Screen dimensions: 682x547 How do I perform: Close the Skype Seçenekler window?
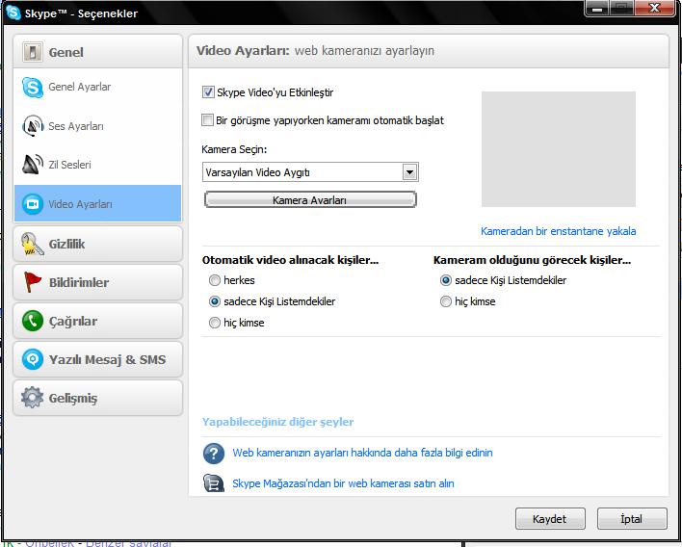(654, 9)
